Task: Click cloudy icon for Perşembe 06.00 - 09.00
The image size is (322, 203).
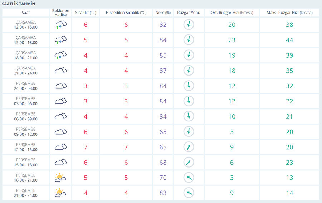Action: 60,116
